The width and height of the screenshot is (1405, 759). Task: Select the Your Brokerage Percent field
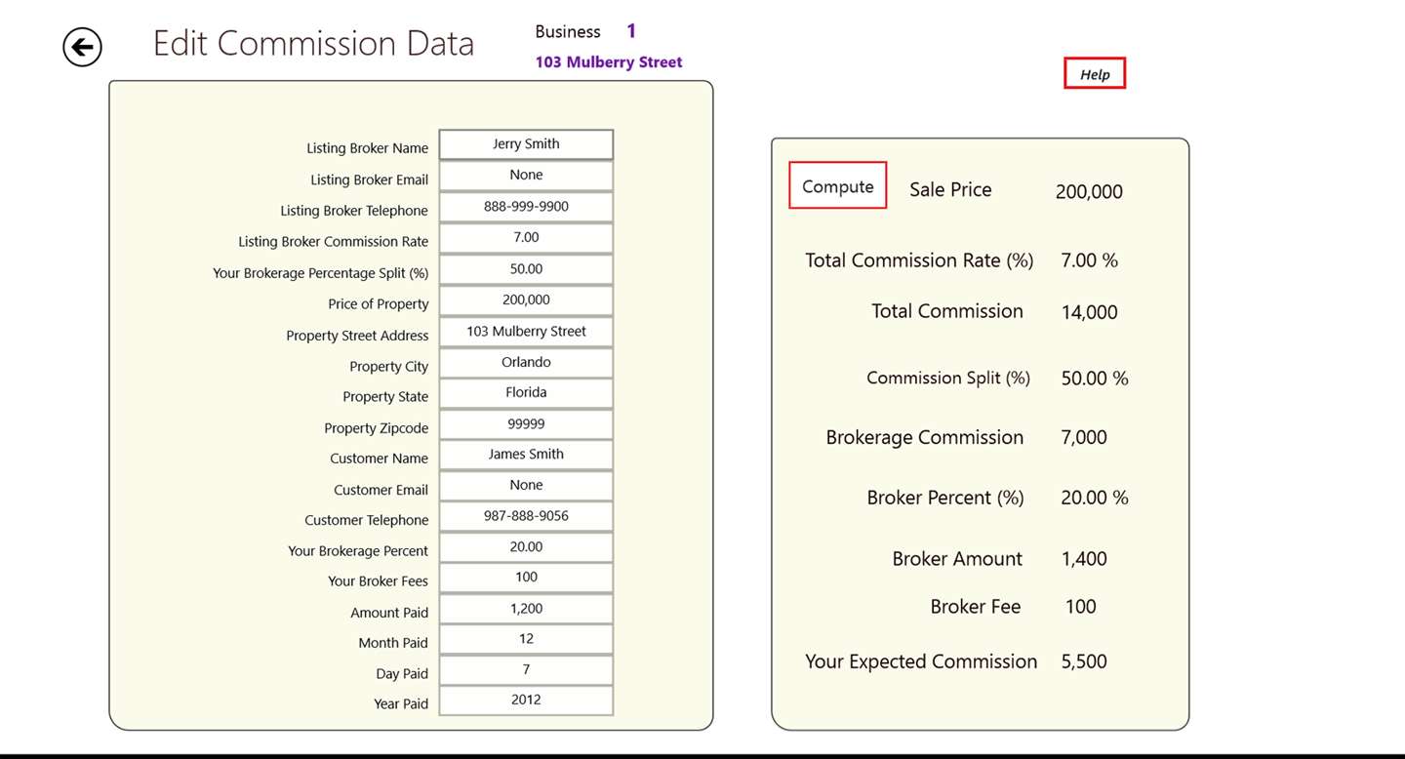tap(526, 547)
